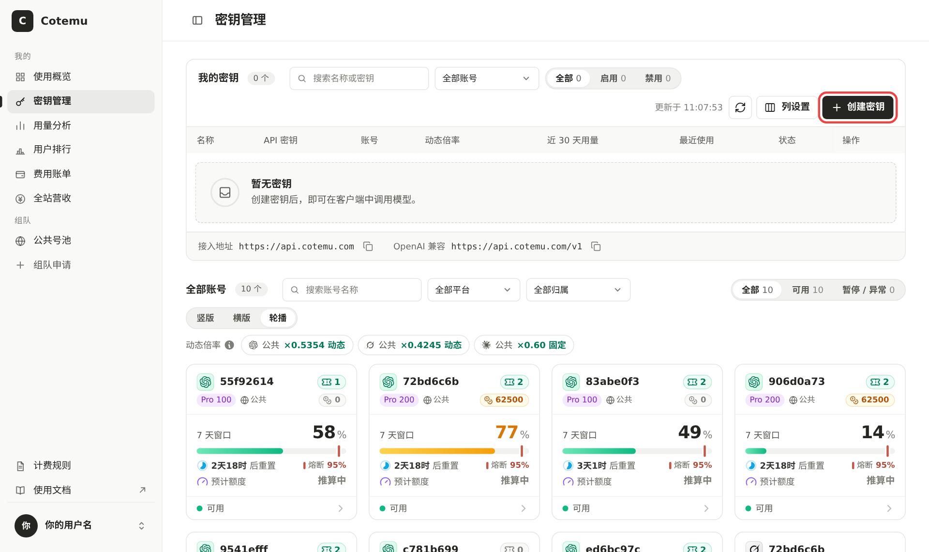This screenshot has width=929, height=552.
Task: Open the 全部归属 dropdown
Action: point(578,290)
